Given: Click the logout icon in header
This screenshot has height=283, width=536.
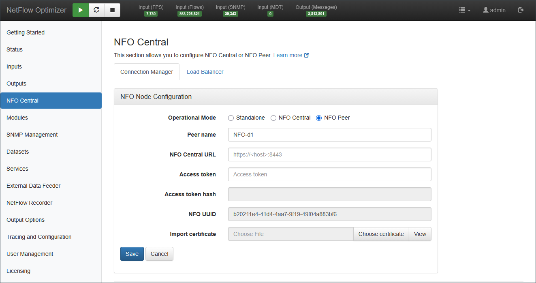Looking at the screenshot, I should [x=521, y=10].
